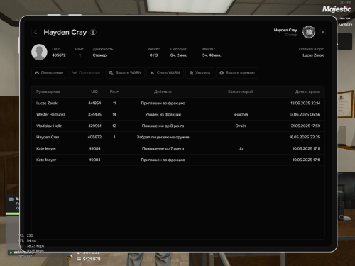
Task: Promote the member with Повышение button
Action: coord(49,73)
